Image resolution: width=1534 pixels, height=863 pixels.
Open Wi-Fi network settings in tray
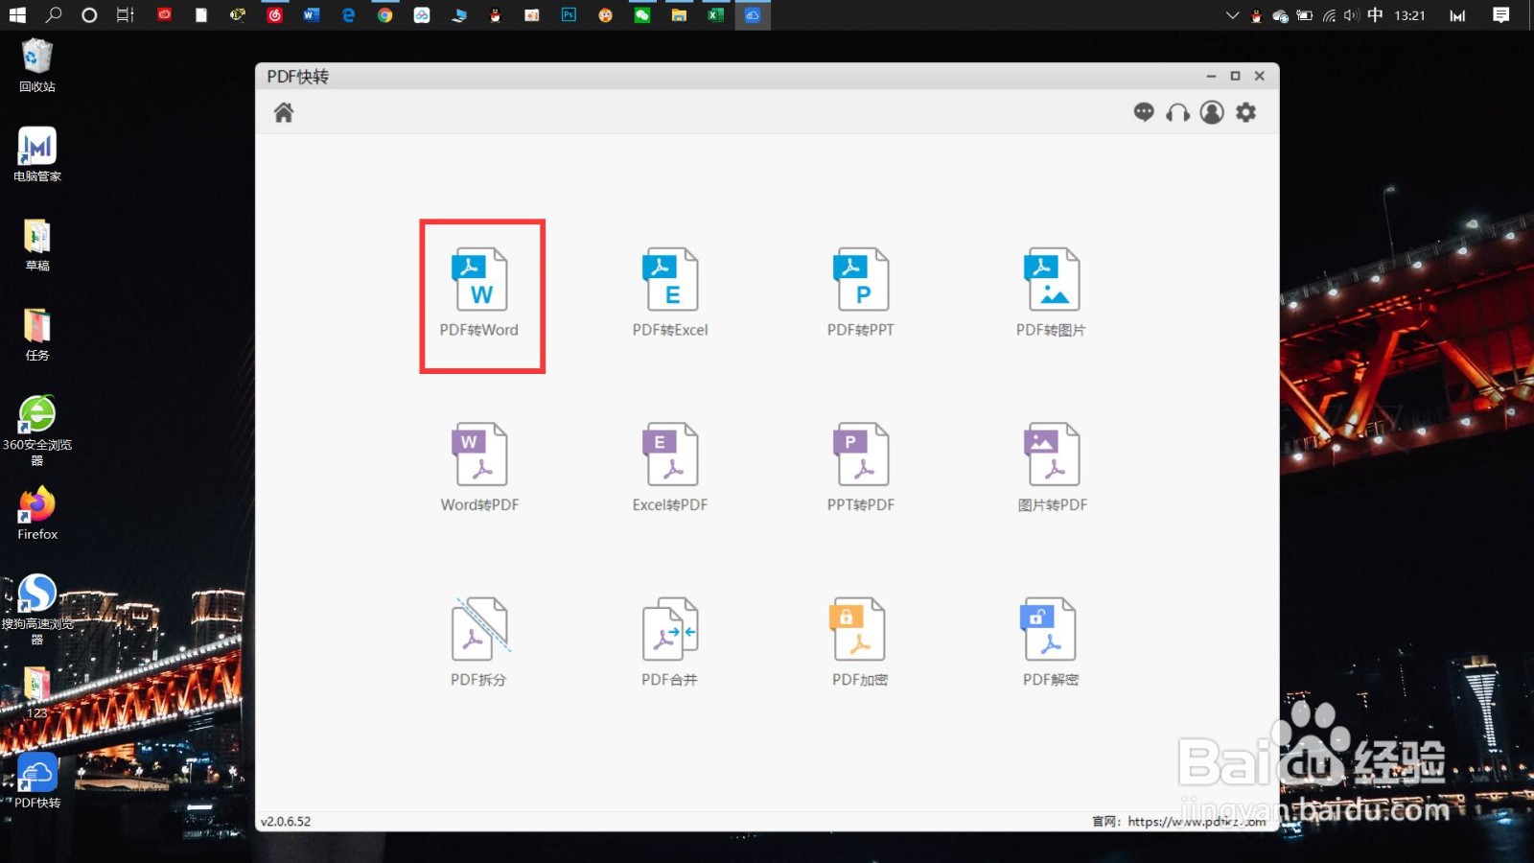tap(1329, 15)
